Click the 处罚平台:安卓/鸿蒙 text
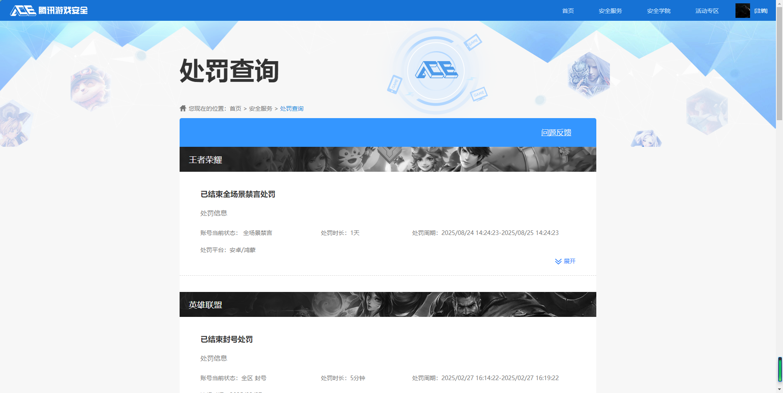The width and height of the screenshot is (783, 393). pyautogui.click(x=228, y=250)
